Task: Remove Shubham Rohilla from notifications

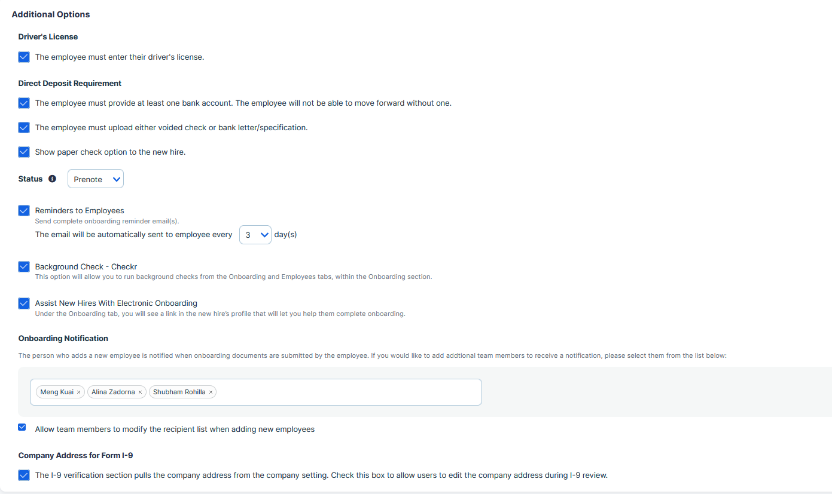Action: tap(211, 392)
